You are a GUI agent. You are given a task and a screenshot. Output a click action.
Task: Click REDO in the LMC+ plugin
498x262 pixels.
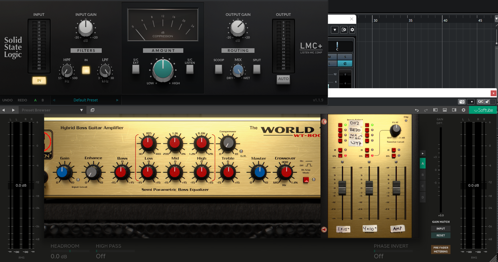(x=22, y=100)
